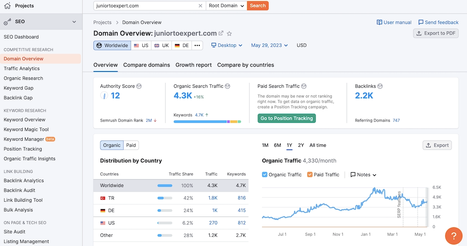Click the User manual book icon

[379, 23]
